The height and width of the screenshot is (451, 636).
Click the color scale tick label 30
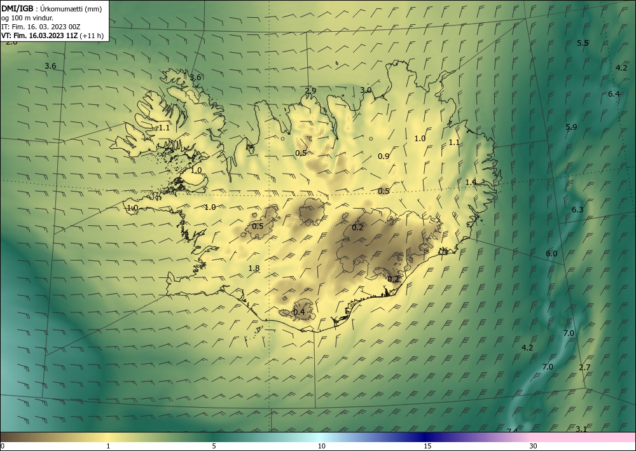(x=533, y=447)
